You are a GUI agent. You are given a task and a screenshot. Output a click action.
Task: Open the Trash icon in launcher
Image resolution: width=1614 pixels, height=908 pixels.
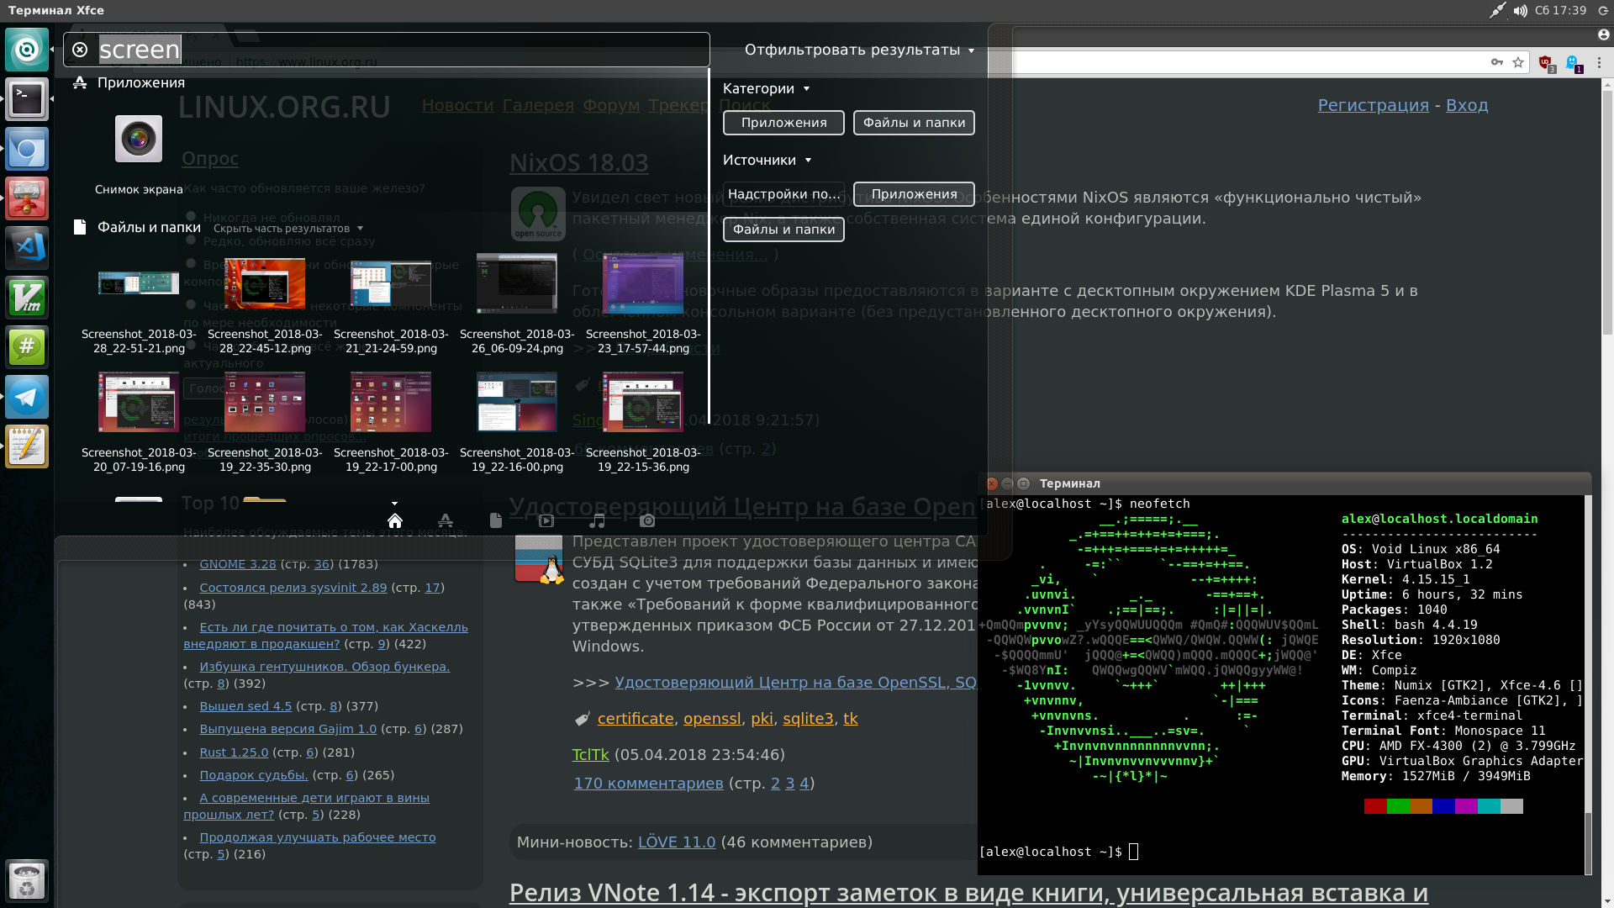(x=27, y=880)
